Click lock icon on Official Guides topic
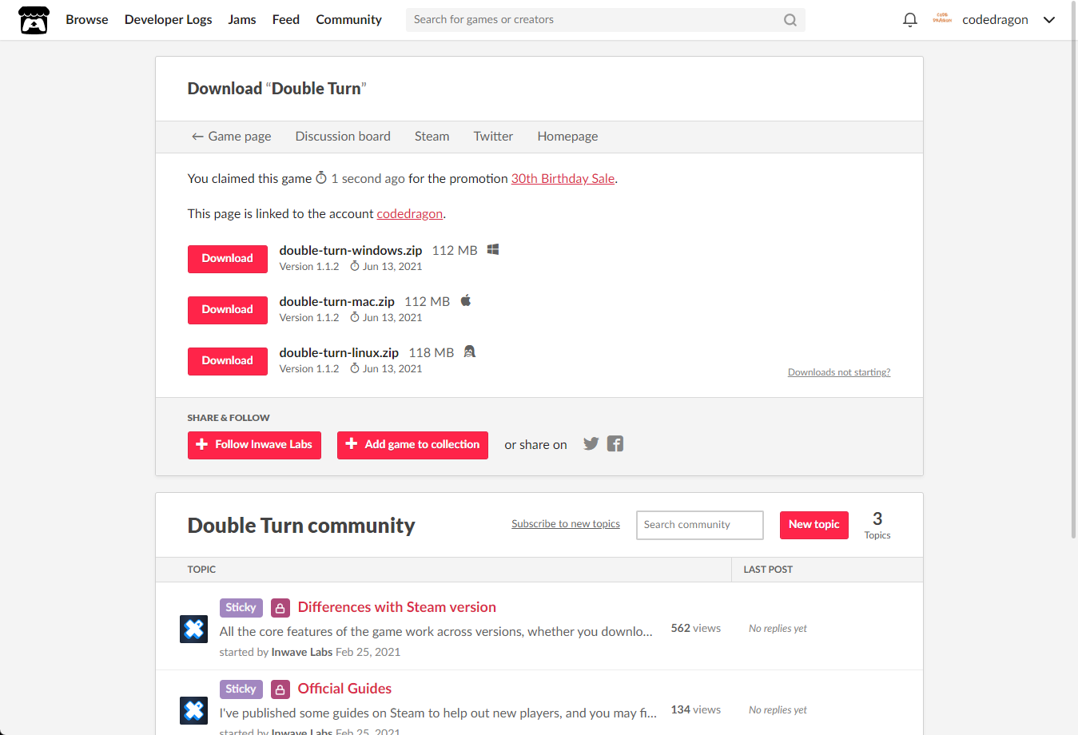 [280, 689]
